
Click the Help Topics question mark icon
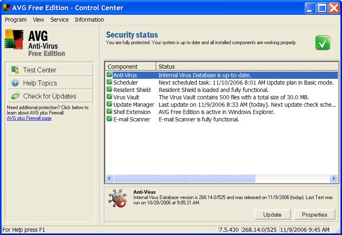tap(15, 83)
